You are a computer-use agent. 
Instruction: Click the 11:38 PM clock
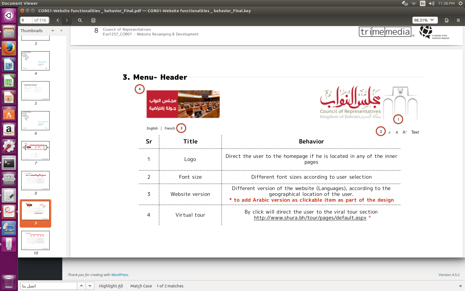coord(446,3)
